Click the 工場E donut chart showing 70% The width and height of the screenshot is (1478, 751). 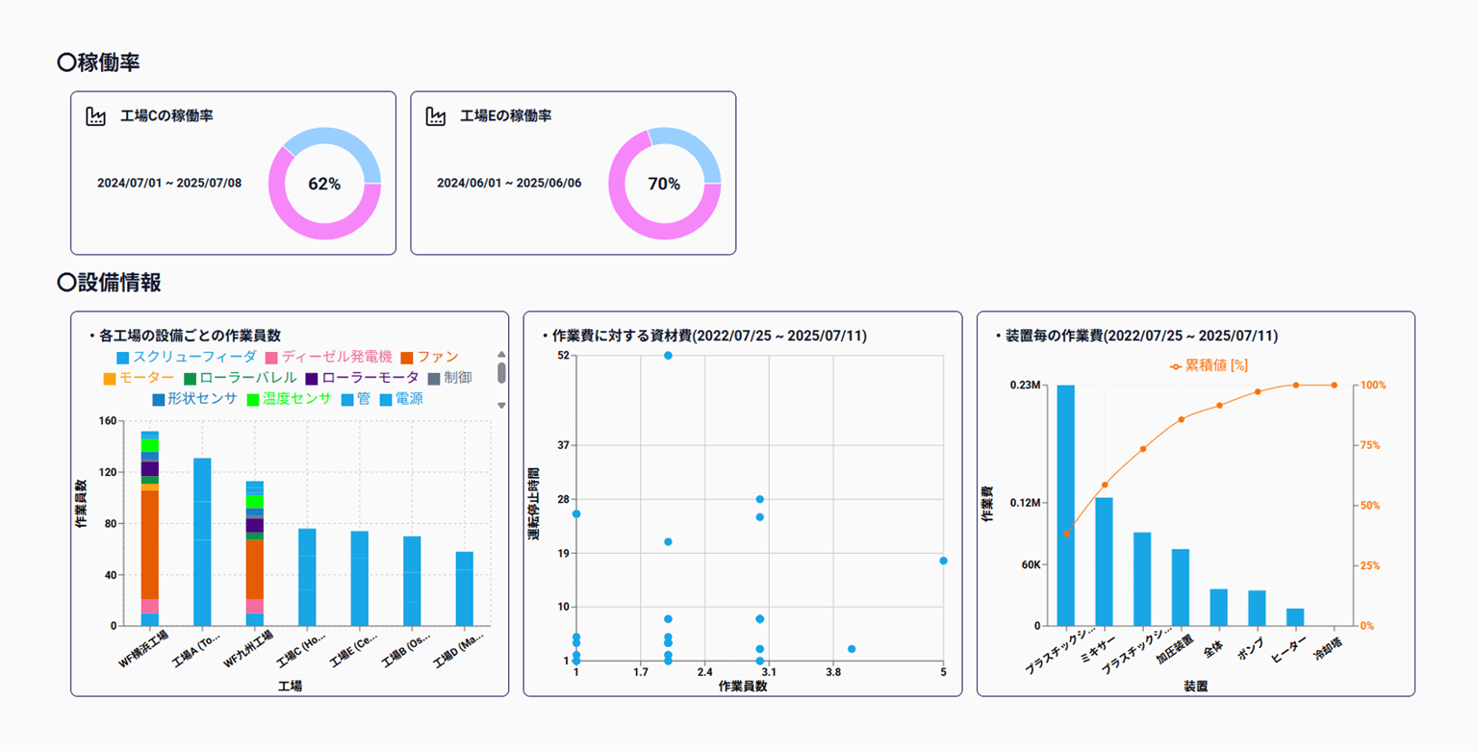664,184
